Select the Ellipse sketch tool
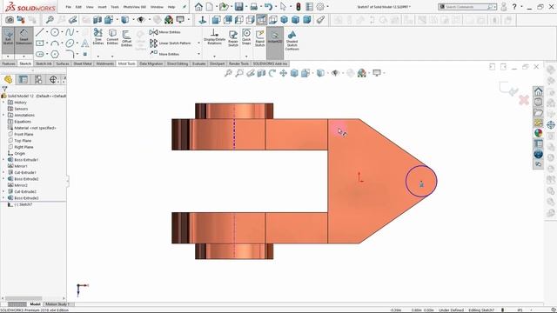The height and width of the screenshot is (313, 557). coord(70,43)
